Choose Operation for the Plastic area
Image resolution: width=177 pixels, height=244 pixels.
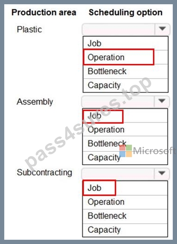(125, 57)
